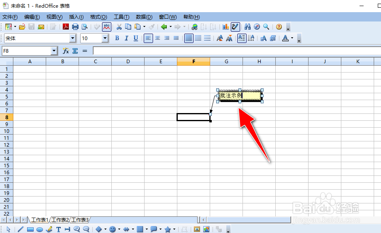This screenshot has width=381, height=233.
Task: Click the Function equals button
Action: pos(85,51)
